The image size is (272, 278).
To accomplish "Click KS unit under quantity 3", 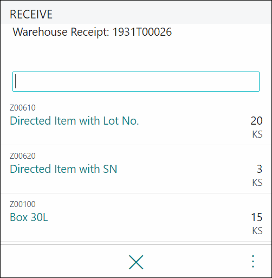I will tap(257, 183).
